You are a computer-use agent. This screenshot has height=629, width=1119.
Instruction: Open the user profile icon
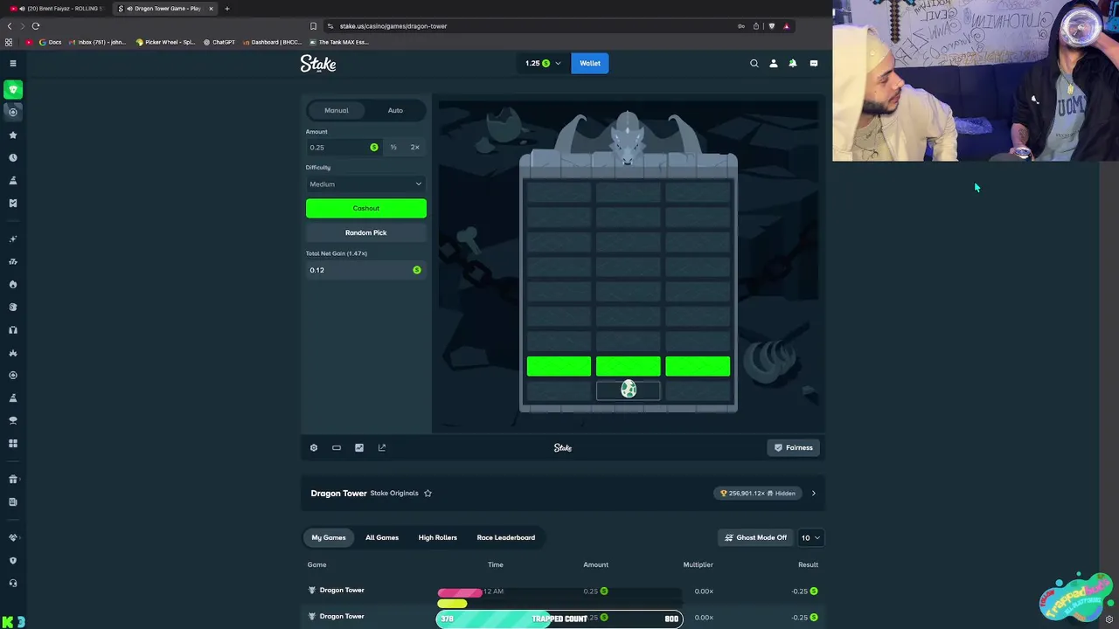point(774,63)
